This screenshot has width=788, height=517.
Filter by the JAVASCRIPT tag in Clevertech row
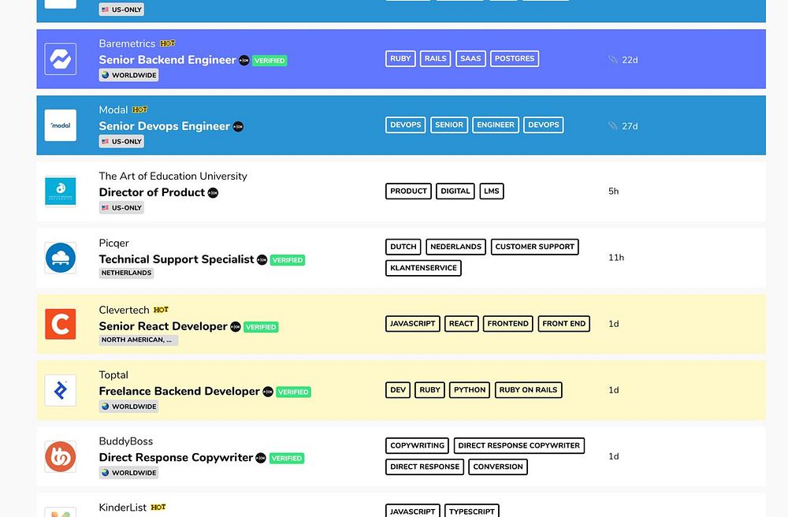[413, 324]
